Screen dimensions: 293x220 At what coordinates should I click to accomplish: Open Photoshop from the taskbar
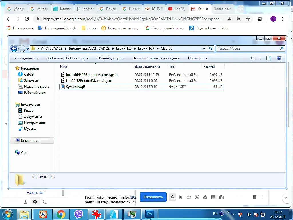point(150,214)
